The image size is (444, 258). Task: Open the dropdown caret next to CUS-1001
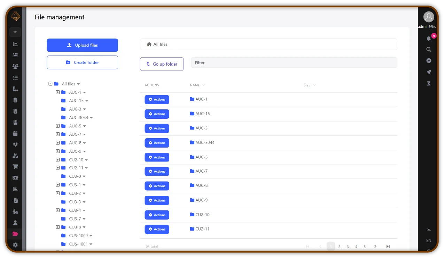pyautogui.click(x=91, y=244)
